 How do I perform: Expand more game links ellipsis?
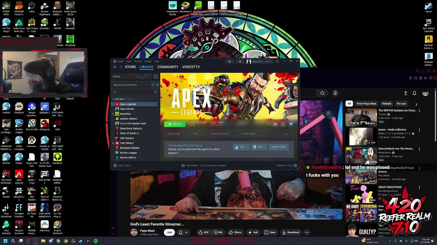coord(286,134)
